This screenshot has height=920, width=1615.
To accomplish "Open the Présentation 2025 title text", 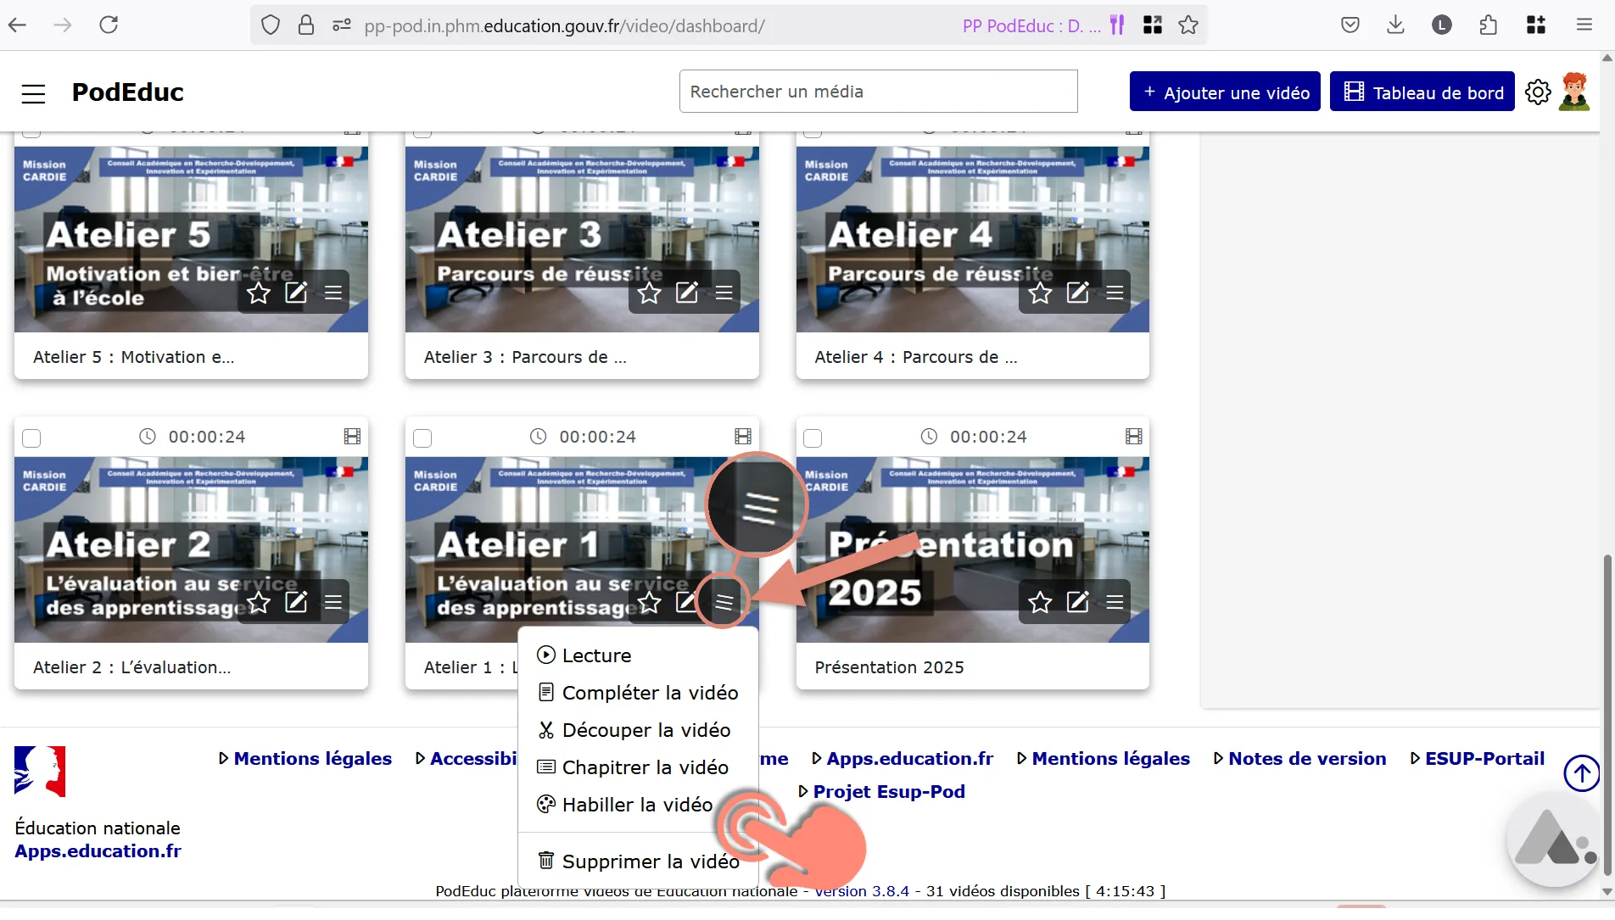I will (x=889, y=668).
